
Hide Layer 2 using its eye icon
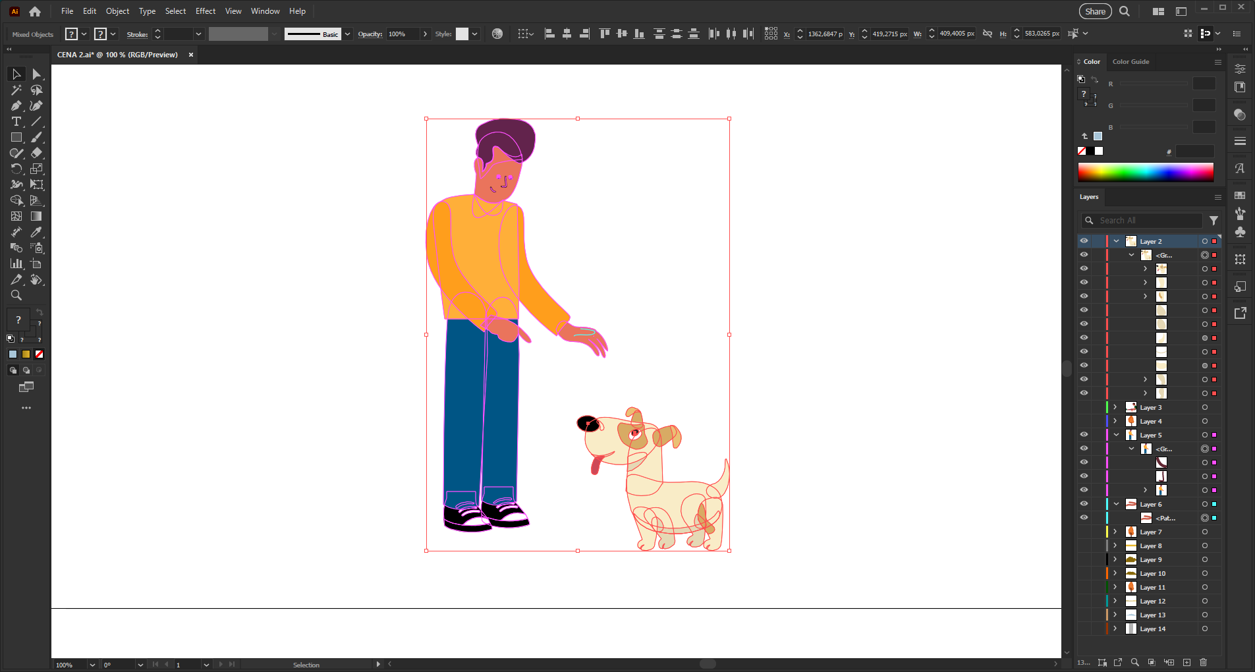click(x=1084, y=241)
